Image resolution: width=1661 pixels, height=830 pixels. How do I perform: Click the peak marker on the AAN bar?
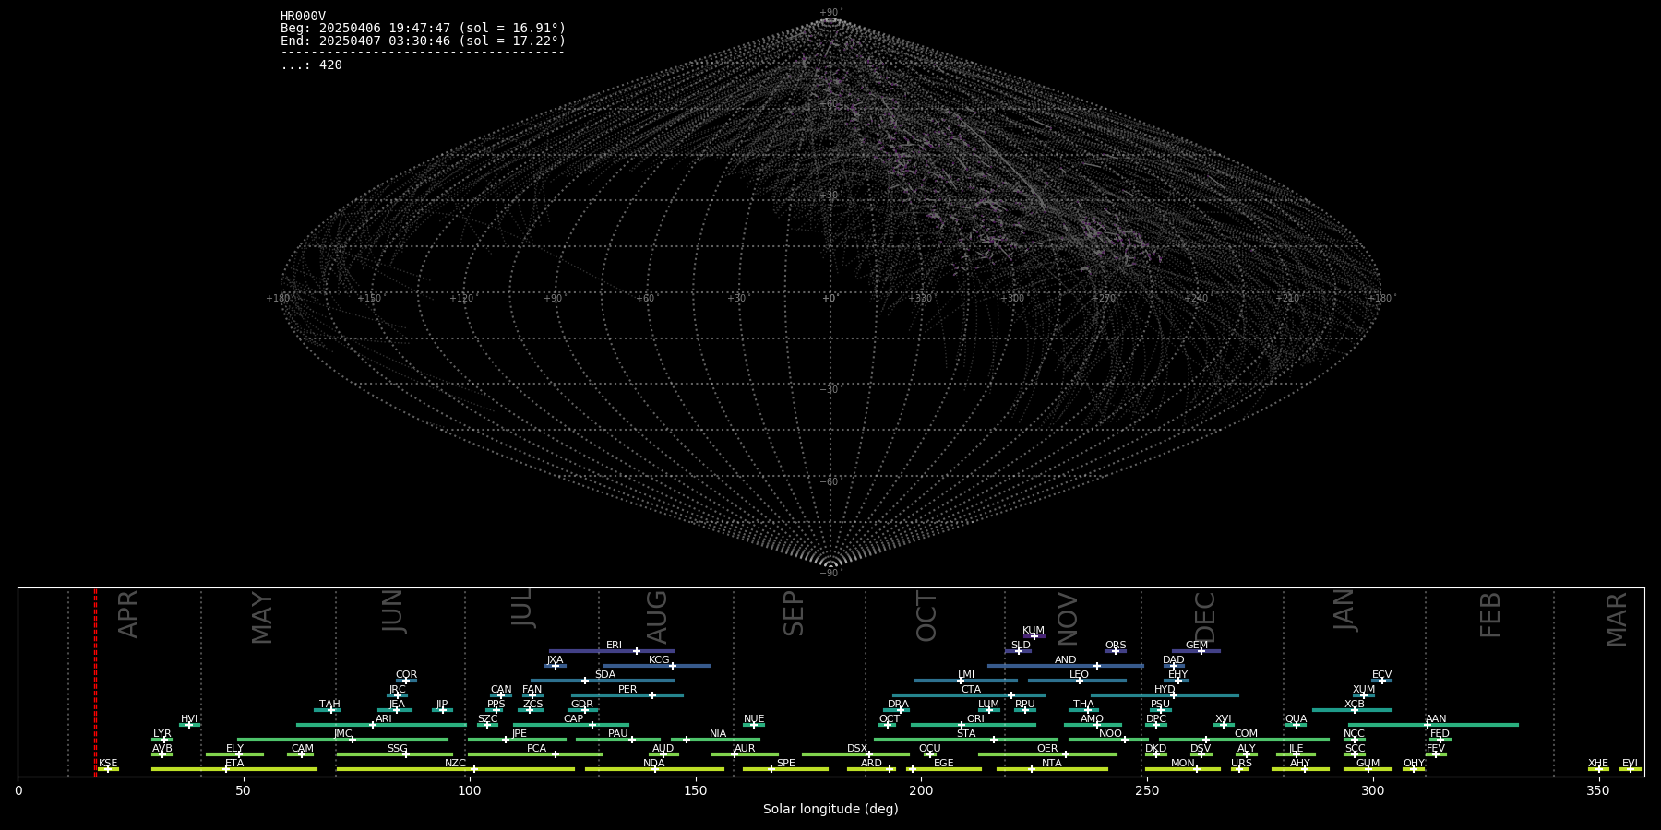tap(1427, 725)
